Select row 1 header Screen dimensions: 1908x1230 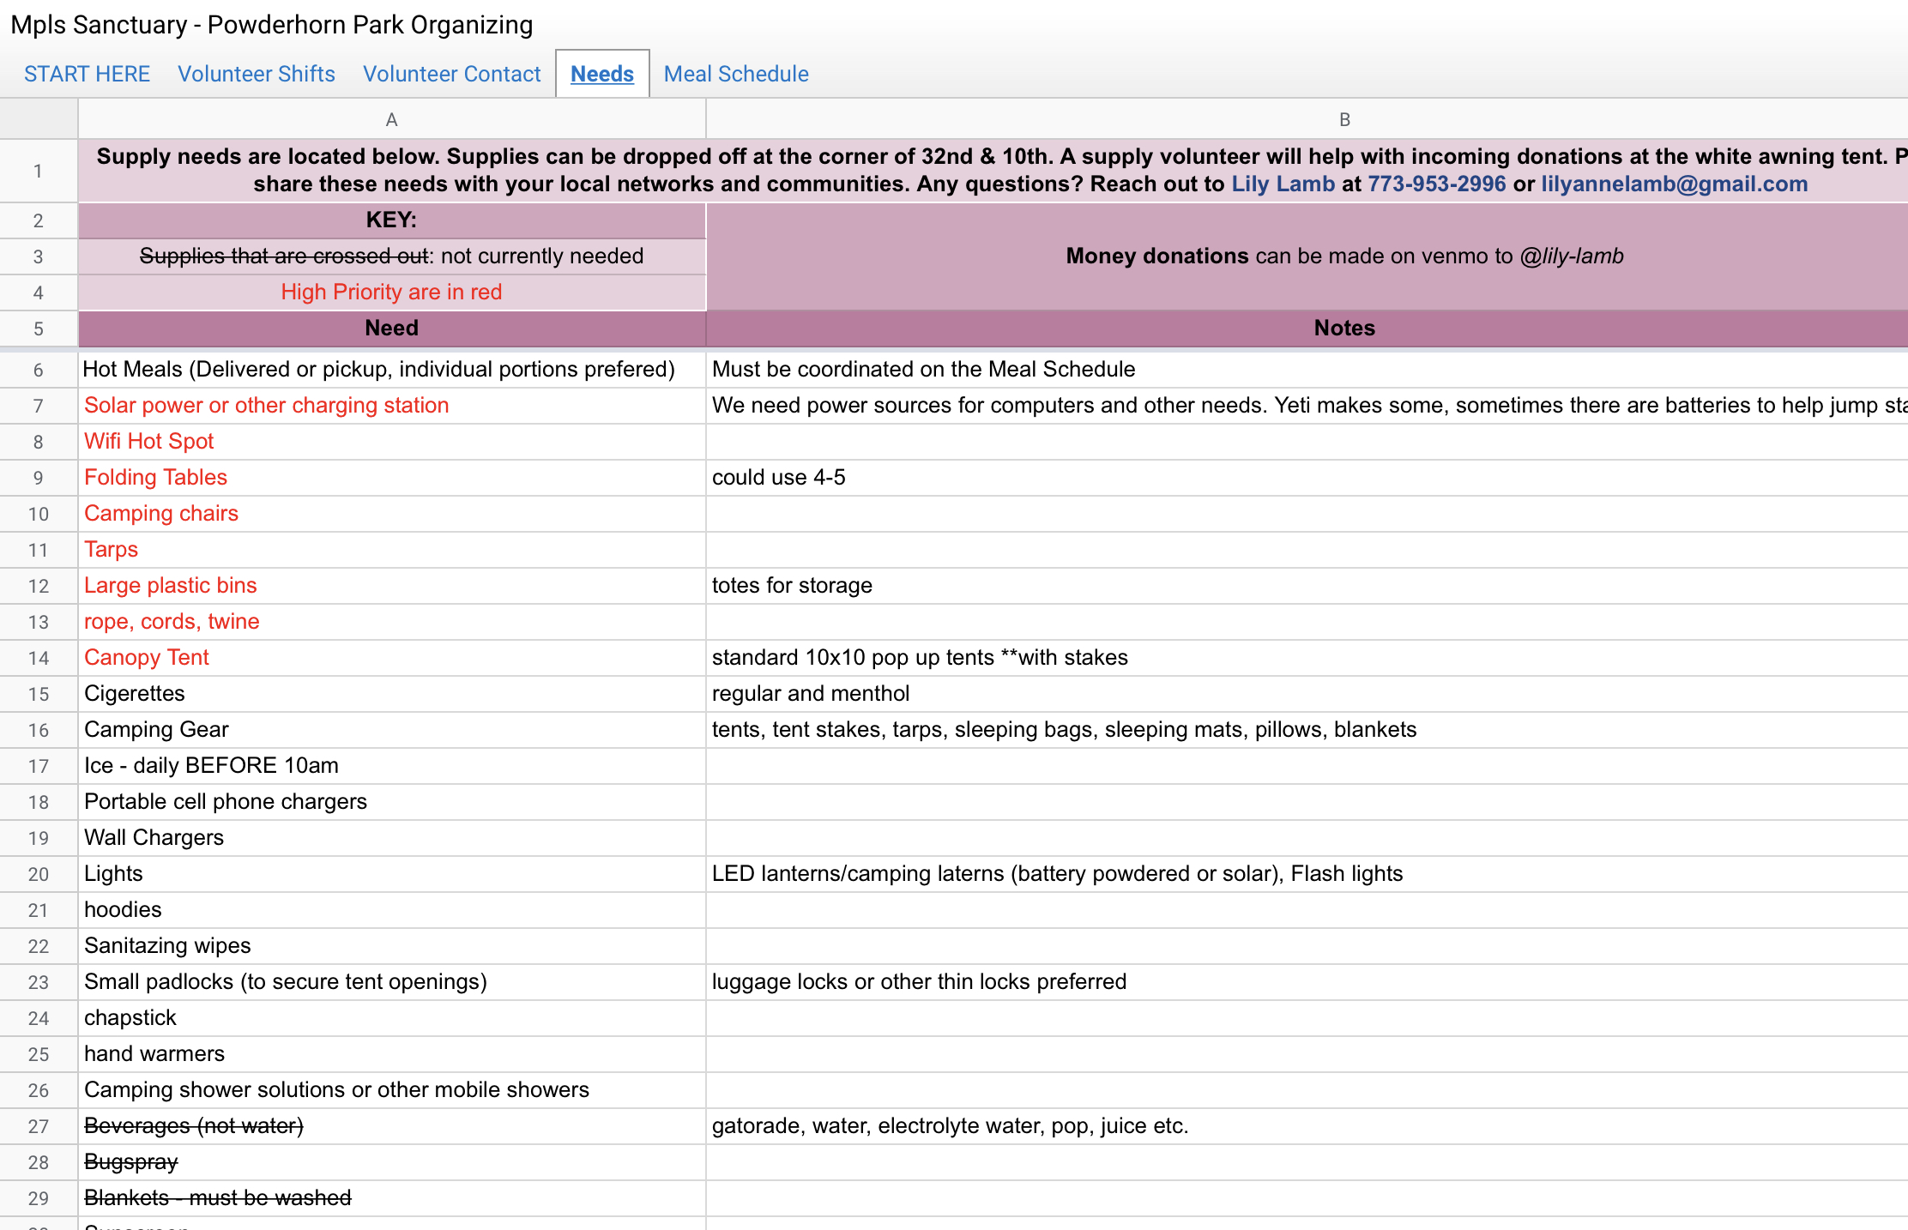pos(39,171)
